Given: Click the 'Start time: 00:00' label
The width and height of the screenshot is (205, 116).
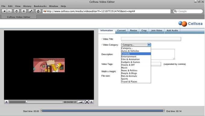Looking at the screenshot, I should 31,111.
